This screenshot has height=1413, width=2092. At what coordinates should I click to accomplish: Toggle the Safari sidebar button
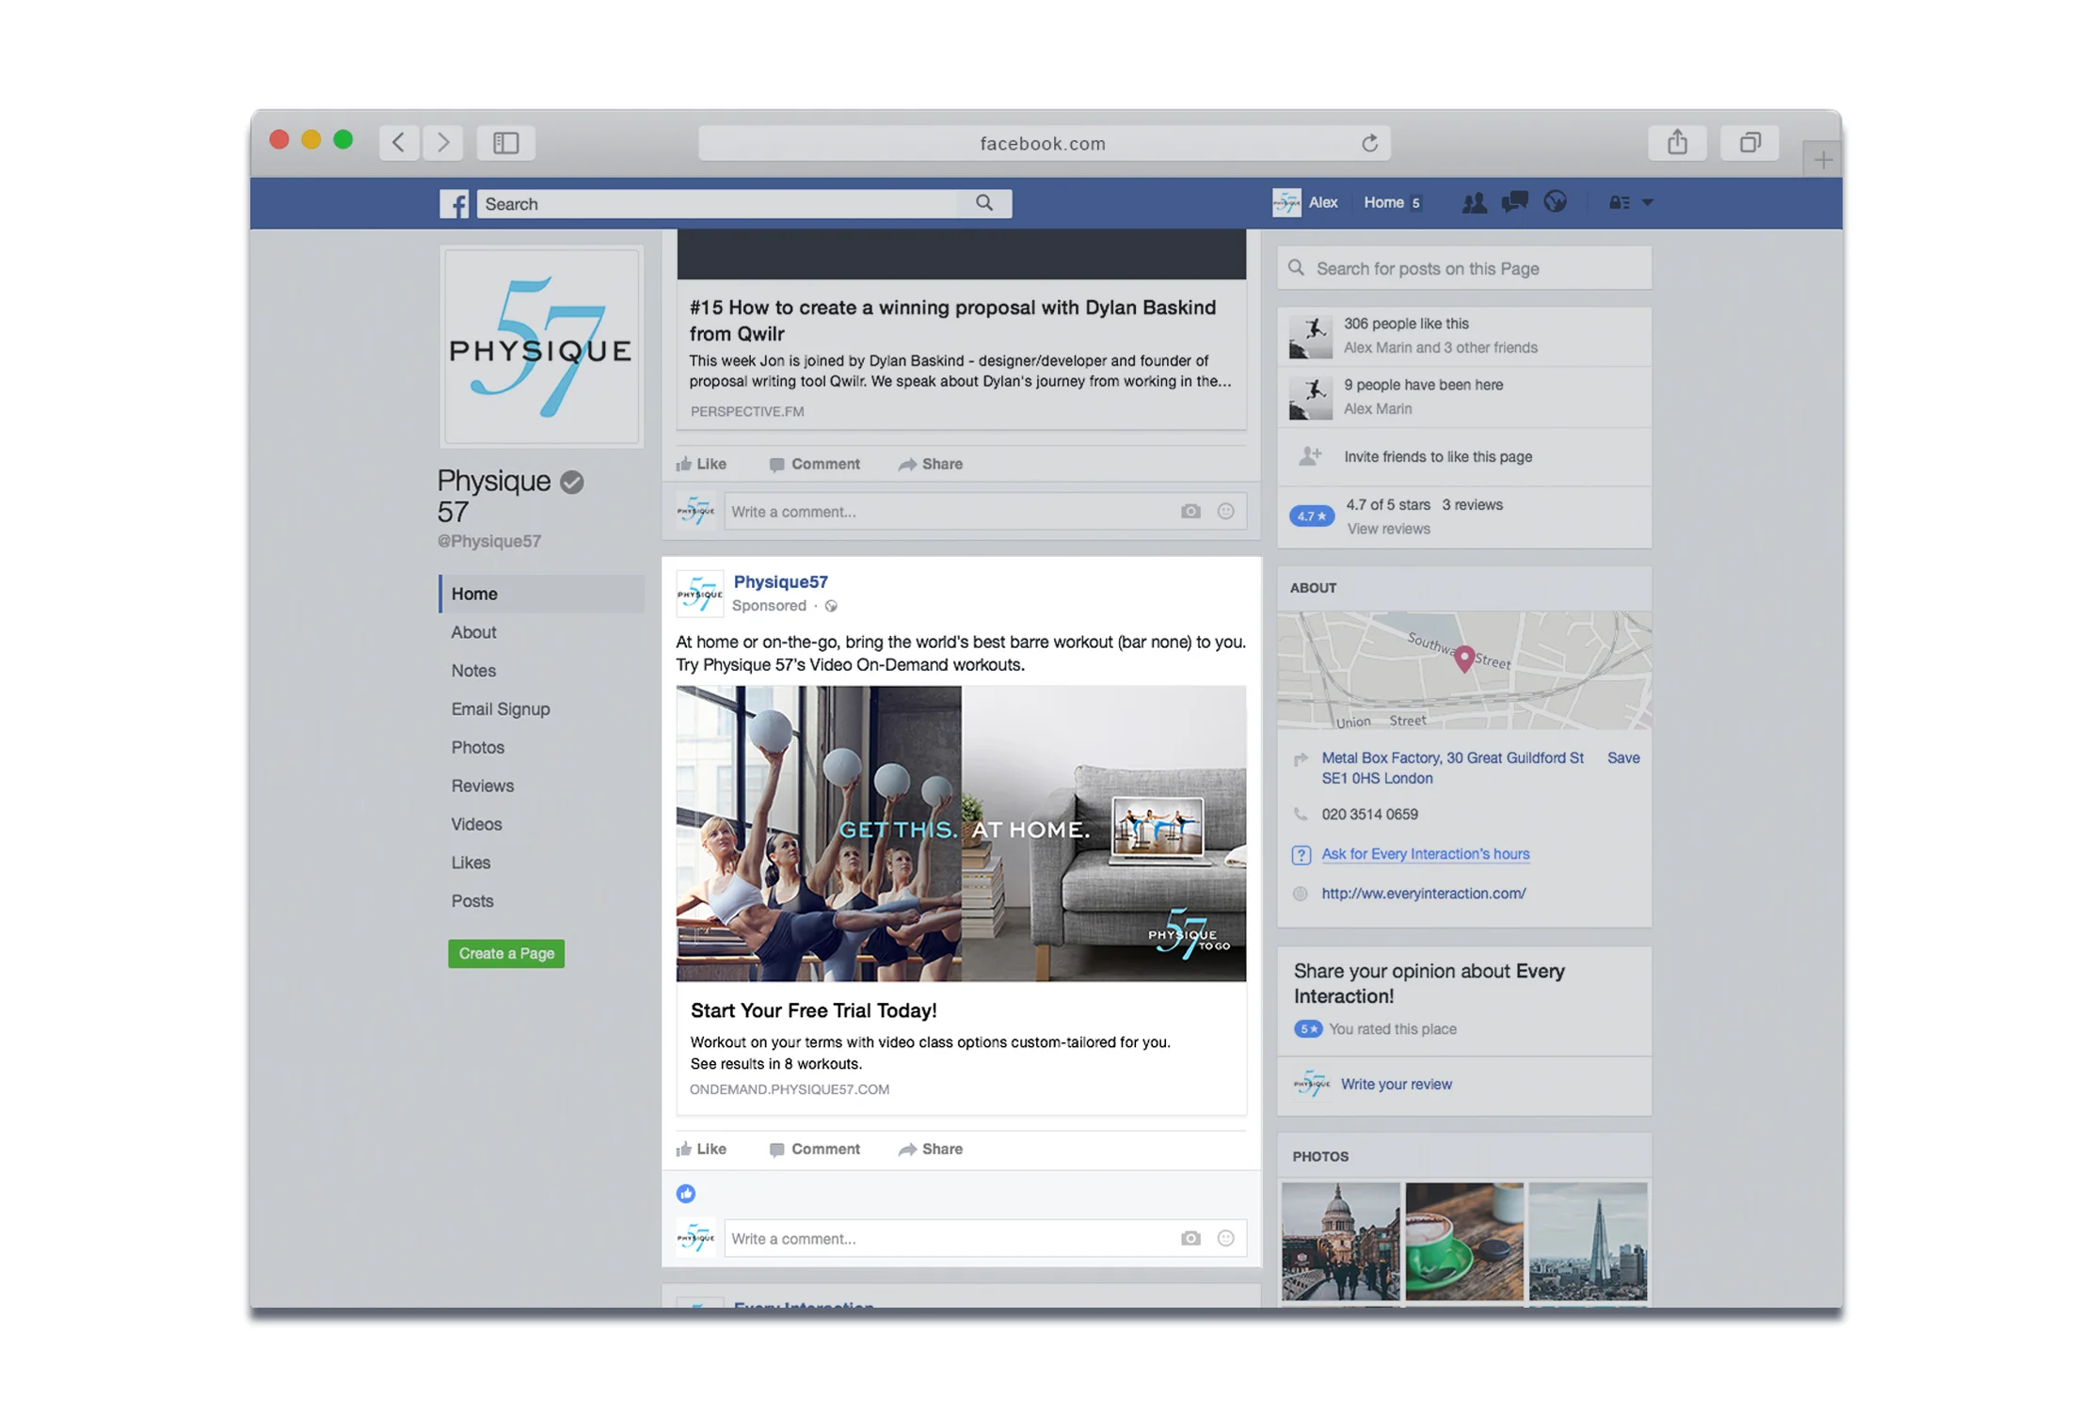coord(506,143)
